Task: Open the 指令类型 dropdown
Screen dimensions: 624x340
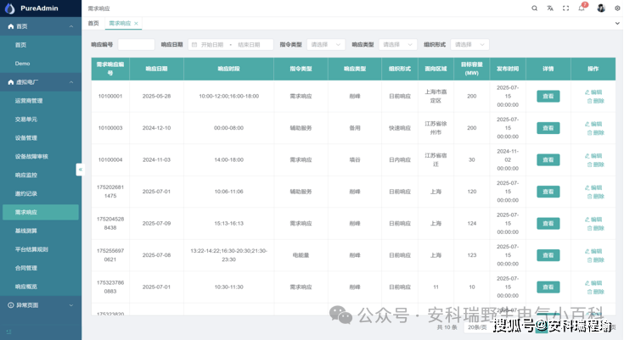Action: (325, 45)
